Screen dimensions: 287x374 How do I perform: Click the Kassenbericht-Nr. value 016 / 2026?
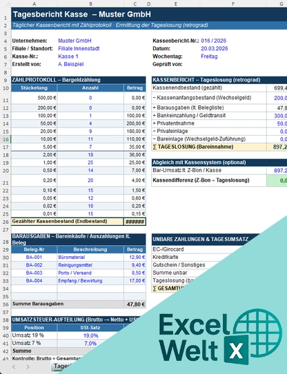pos(214,41)
